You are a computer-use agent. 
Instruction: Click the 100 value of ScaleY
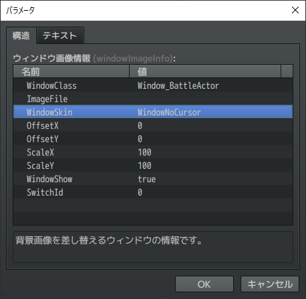click(144, 166)
